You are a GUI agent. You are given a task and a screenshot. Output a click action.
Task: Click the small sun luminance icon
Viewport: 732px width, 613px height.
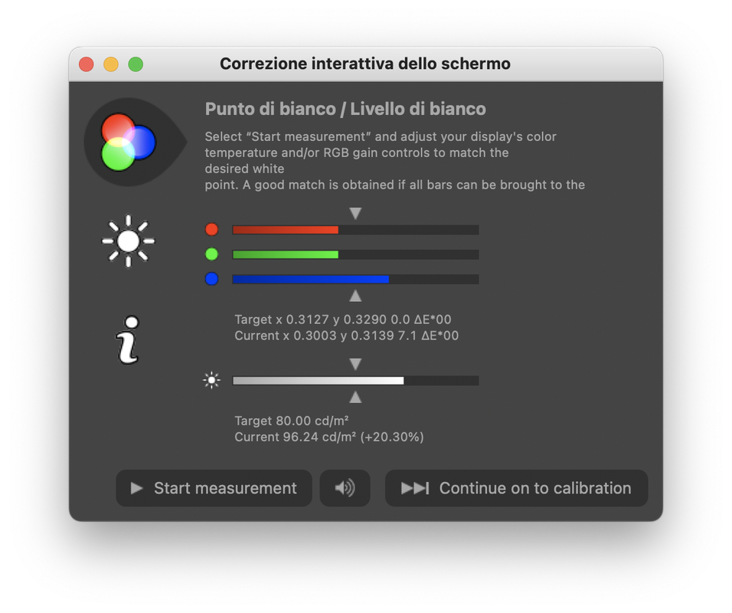[x=211, y=380]
